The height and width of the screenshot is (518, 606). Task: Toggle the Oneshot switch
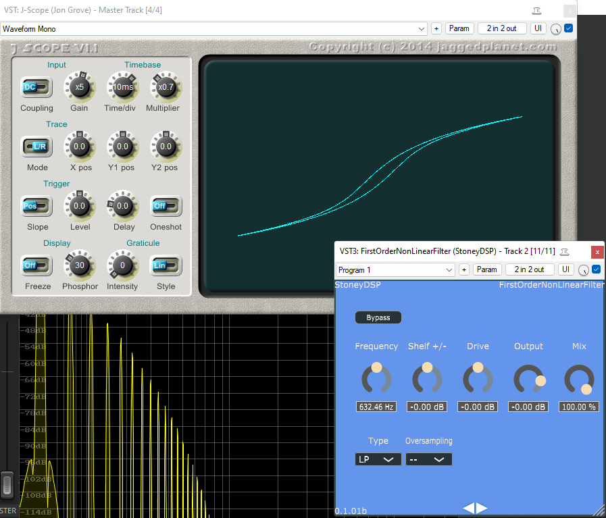tap(166, 206)
